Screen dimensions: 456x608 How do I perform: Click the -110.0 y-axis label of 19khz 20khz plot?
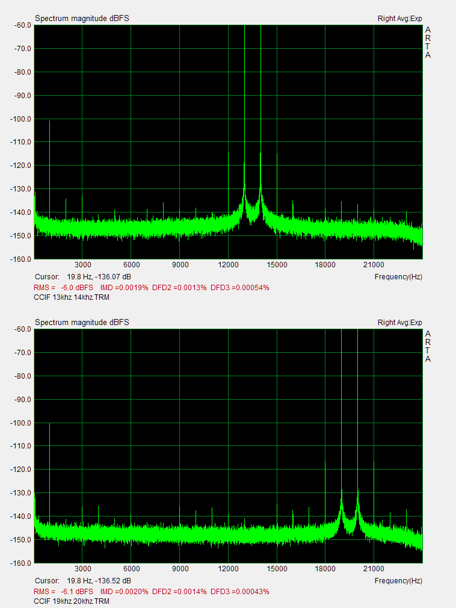coord(20,446)
